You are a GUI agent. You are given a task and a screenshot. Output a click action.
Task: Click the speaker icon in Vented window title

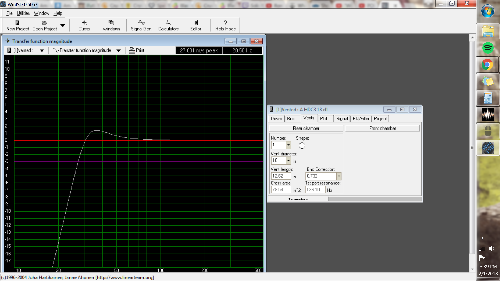tap(271, 109)
